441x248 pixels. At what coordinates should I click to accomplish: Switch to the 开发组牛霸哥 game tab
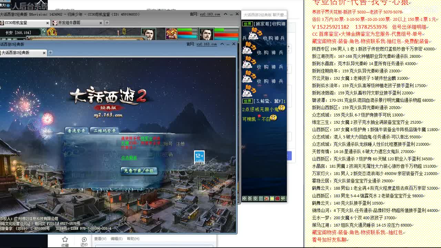[x=78, y=23]
